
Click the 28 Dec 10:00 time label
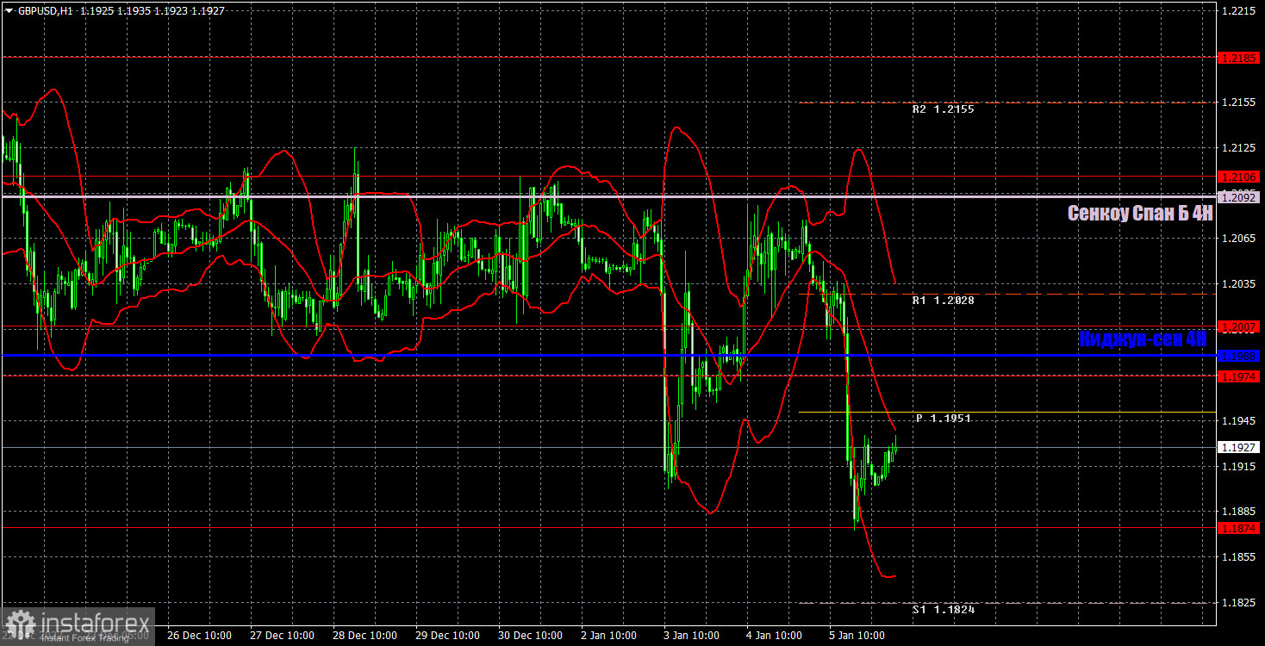[x=365, y=636]
